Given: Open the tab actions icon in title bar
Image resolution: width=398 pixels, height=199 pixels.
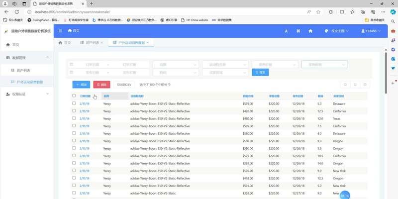Looking at the screenshot, I should [24, 3].
